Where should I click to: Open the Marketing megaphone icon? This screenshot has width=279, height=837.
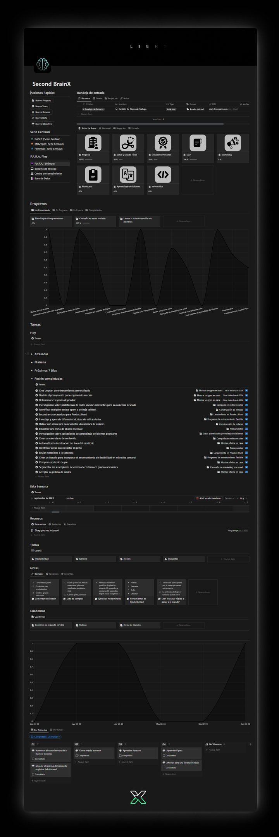(x=232, y=143)
